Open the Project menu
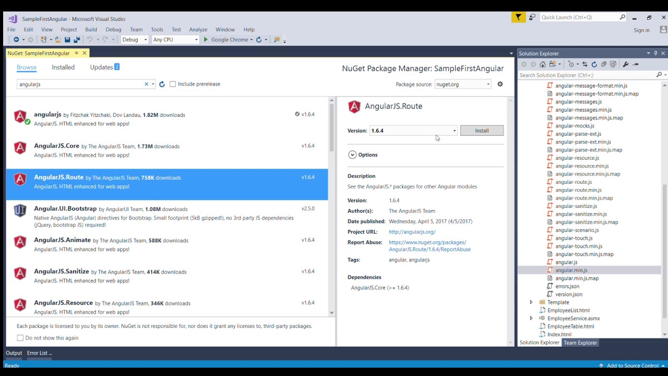 (68, 30)
